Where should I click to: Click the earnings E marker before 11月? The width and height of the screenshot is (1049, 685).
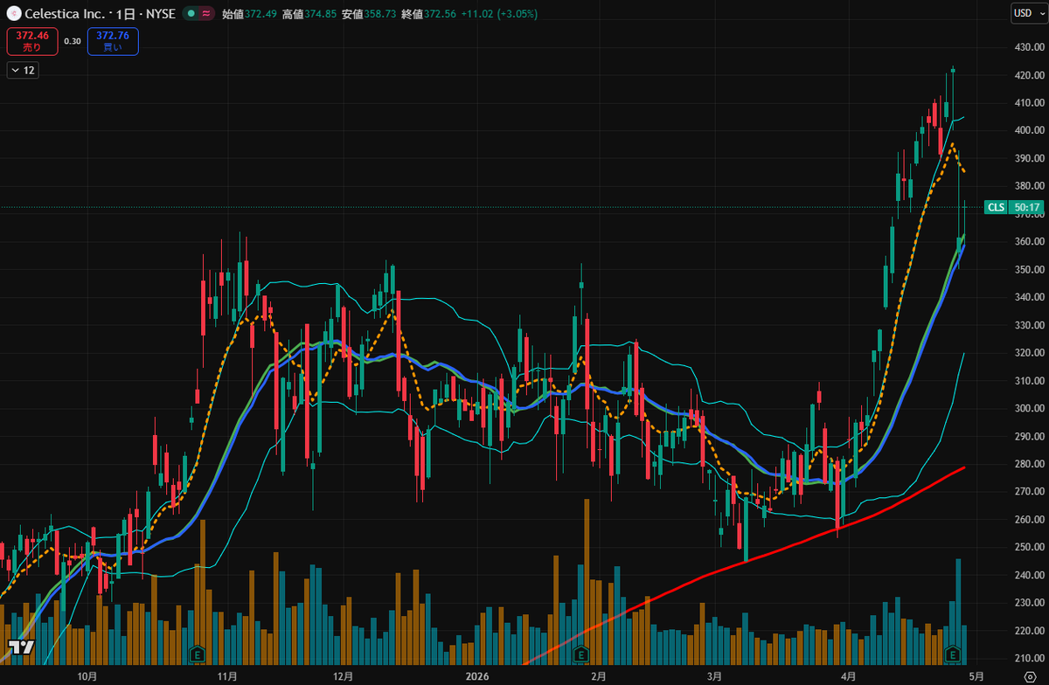198,654
